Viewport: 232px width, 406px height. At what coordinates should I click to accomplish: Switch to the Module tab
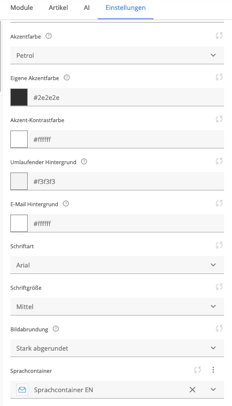[x=22, y=8]
